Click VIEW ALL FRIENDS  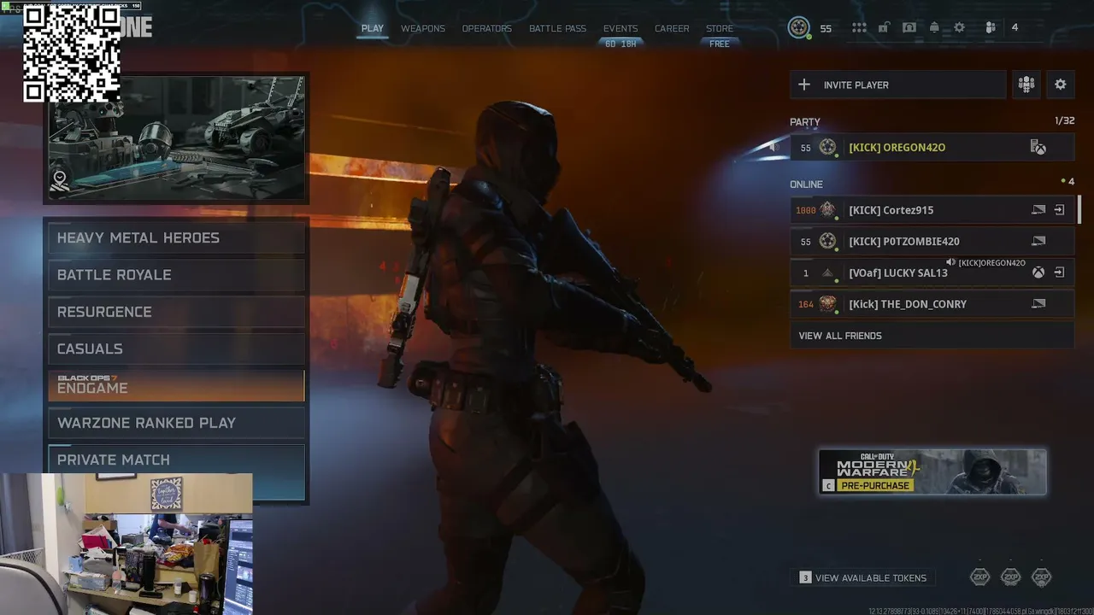pos(932,336)
